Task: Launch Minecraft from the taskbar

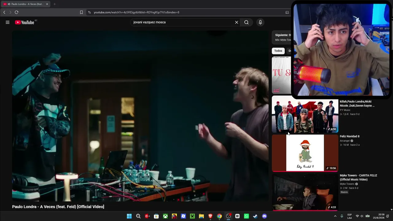Action: pyautogui.click(x=192, y=216)
